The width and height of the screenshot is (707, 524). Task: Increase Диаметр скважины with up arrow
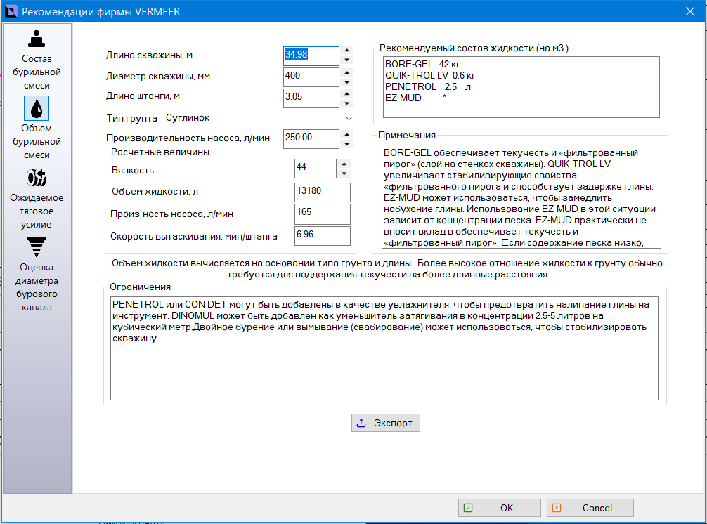[346, 72]
